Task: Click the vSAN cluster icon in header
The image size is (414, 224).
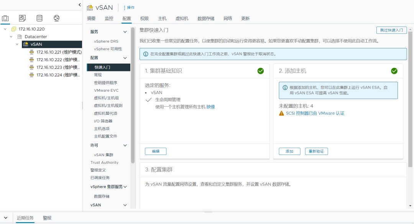Action: click(90, 8)
